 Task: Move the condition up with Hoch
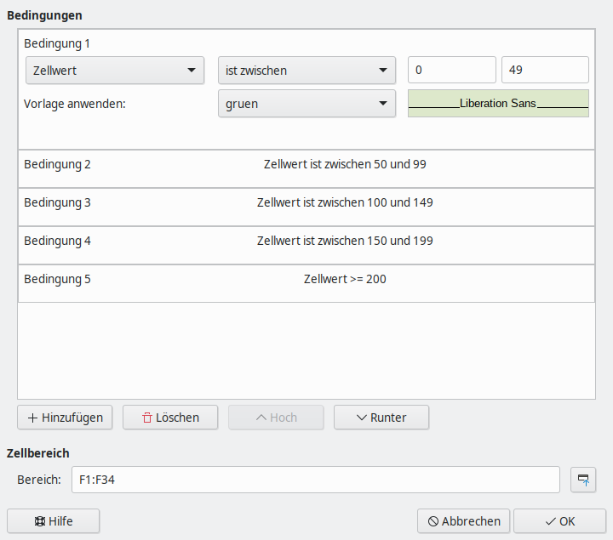pos(276,418)
